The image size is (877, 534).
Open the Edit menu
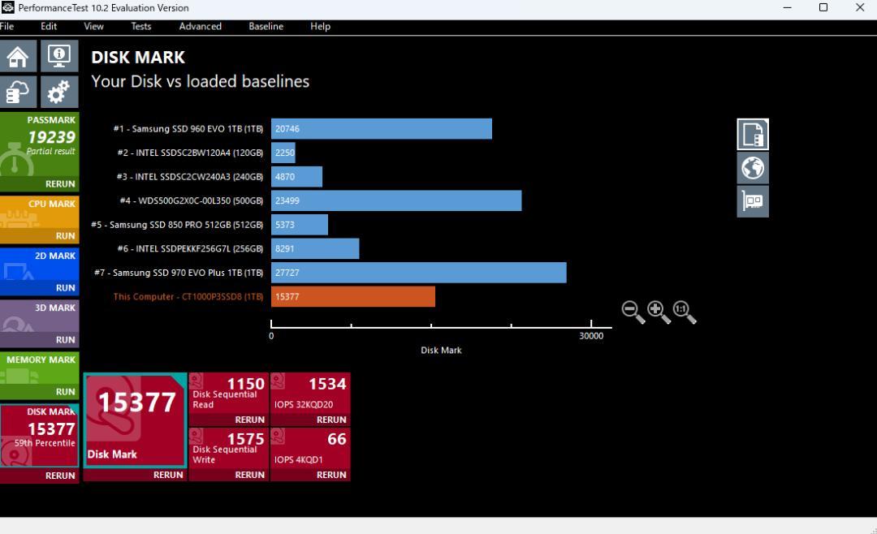(x=49, y=26)
